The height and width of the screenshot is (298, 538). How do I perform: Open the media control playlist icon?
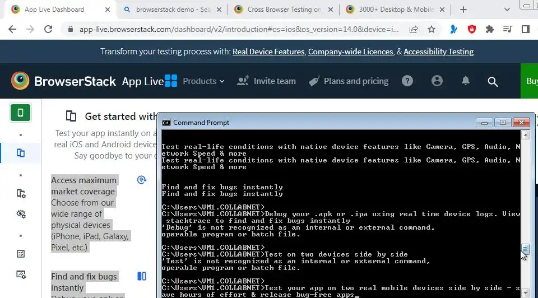(508, 30)
